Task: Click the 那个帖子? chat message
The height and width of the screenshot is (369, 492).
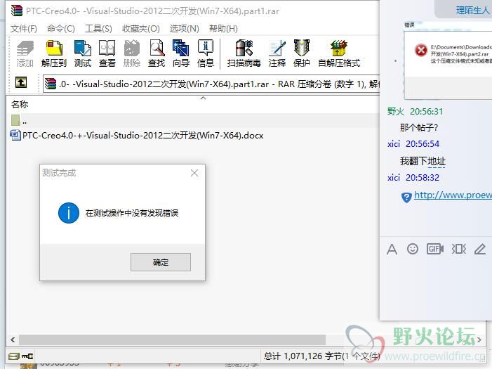Action: [x=418, y=128]
